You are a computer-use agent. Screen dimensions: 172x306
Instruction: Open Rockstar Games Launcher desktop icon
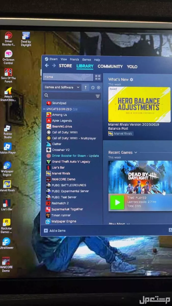click(x=6, y=226)
